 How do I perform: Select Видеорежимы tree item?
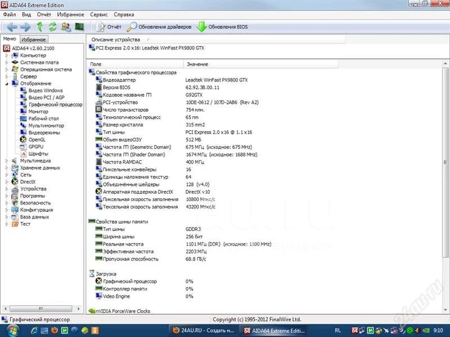click(44, 133)
